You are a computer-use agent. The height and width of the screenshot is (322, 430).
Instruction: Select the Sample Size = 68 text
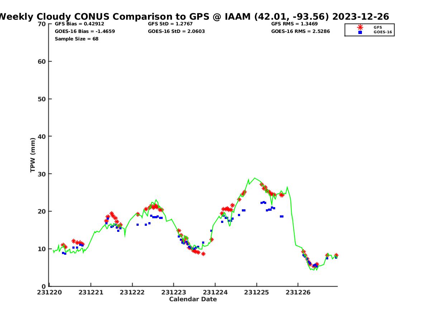point(77,39)
